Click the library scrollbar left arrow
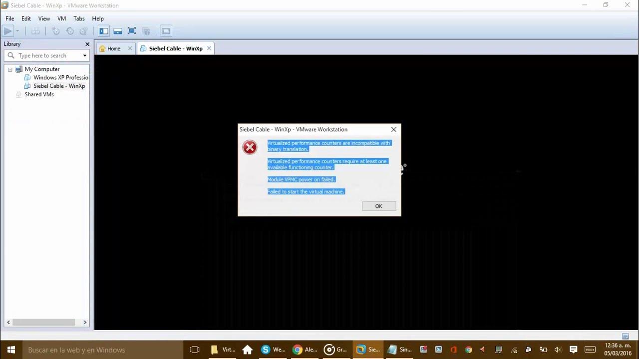The width and height of the screenshot is (639, 359). [x=8, y=322]
